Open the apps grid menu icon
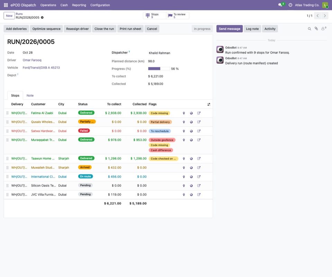332x277 pixels. 6,5
